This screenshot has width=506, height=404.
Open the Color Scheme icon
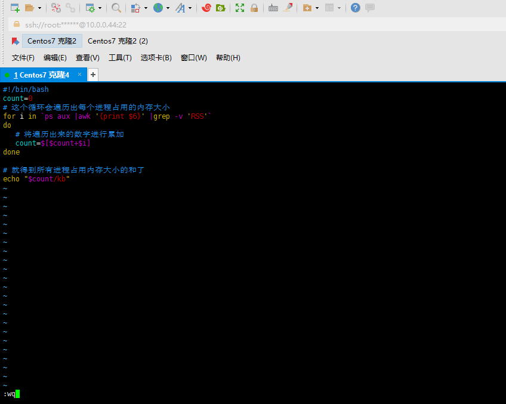coord(135,8)
